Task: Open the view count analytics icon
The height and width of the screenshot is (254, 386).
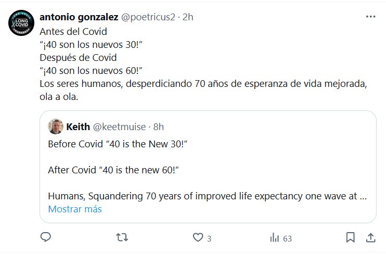Action: pos(274,238)
